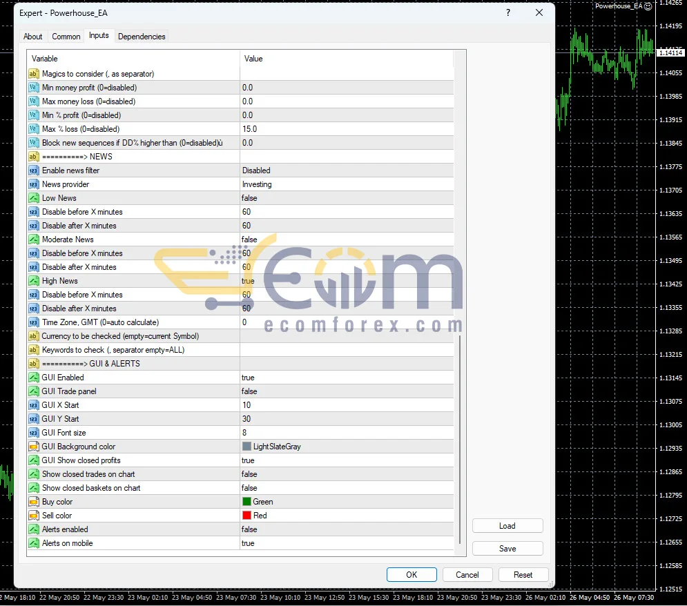The width and height of the screenshot is (687, 606).
Task: Open Buy color Green dropdown value
Action: (347, 502)
